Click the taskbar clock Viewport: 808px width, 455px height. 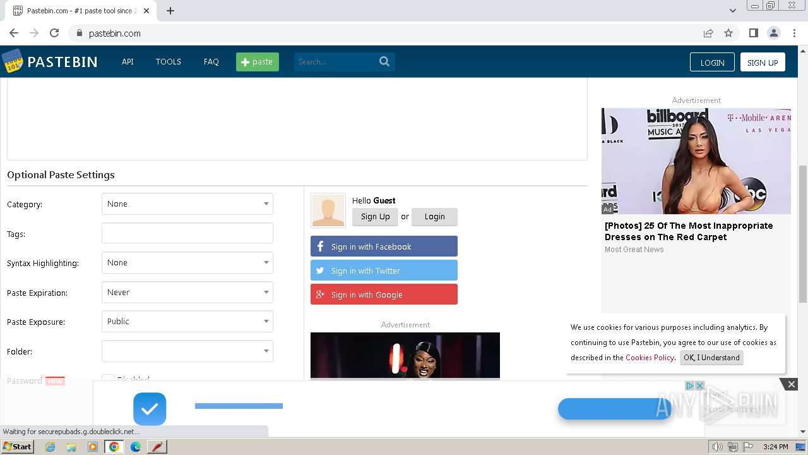point(775,447)
